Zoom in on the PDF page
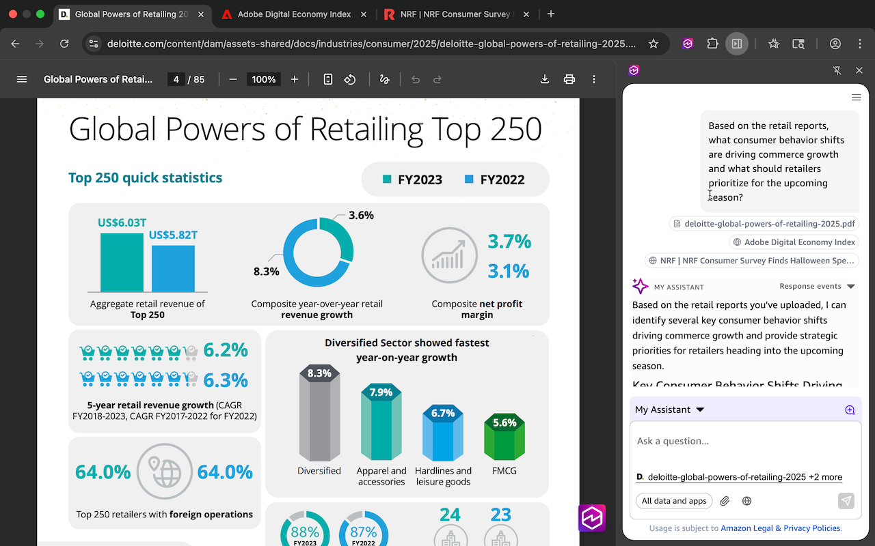The image size is (875, 546). click(x=295, y=79)
